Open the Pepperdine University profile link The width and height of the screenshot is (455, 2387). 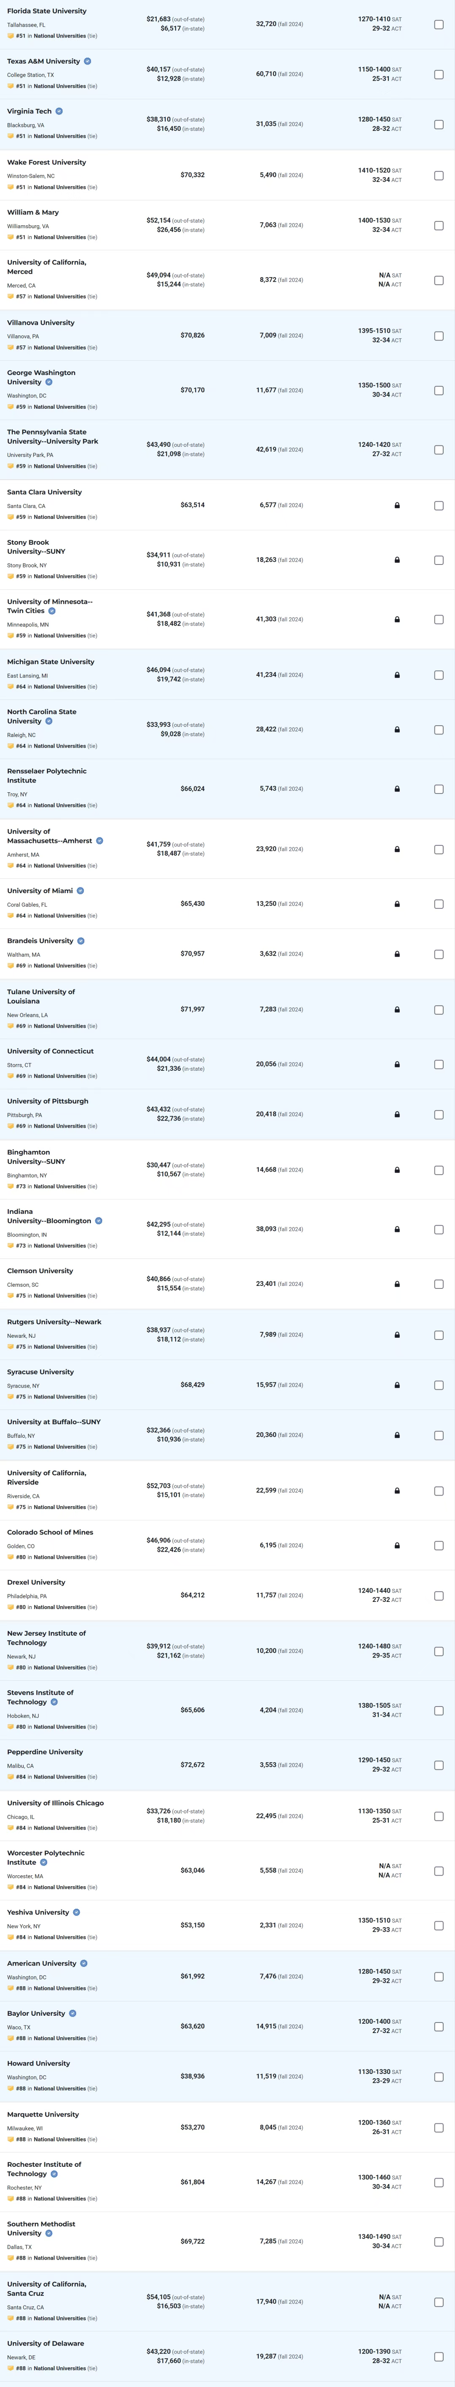click(45, 1752)
